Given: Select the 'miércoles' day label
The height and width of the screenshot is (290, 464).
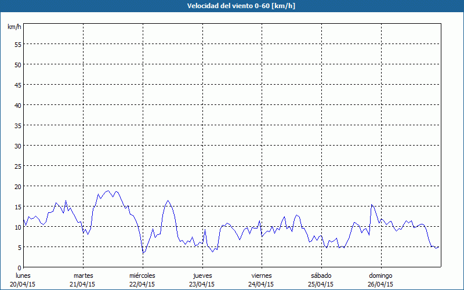Looking at the screenshot, I should 142,275.
